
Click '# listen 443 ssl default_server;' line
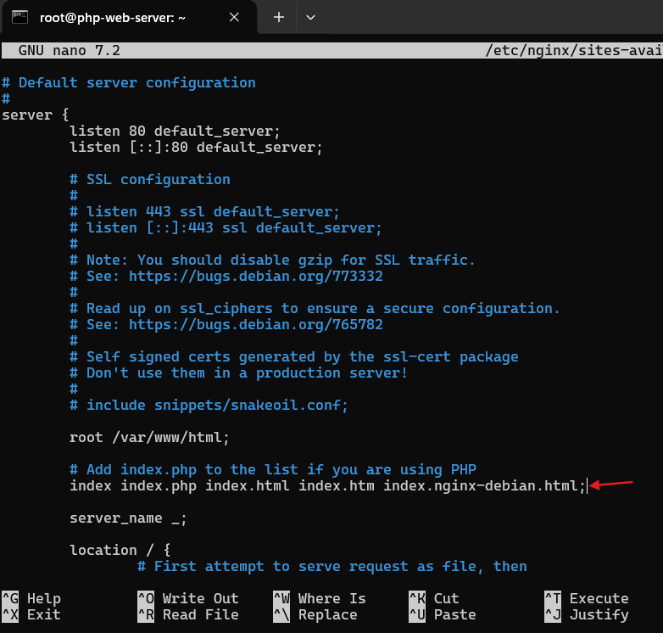(x=204, y=211)
